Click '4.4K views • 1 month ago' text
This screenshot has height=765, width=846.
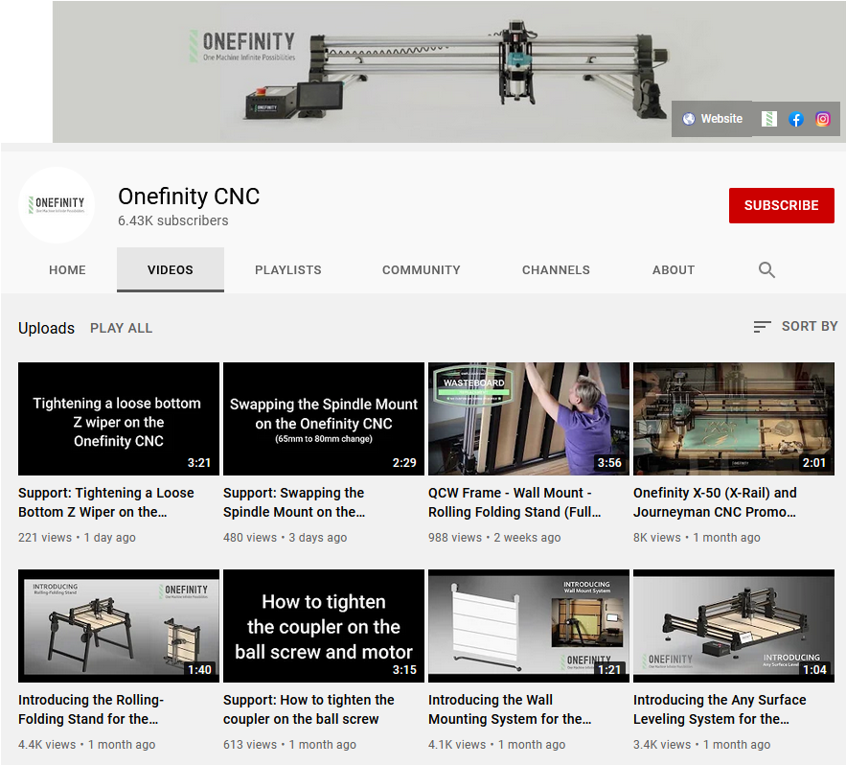click(87, 745)
